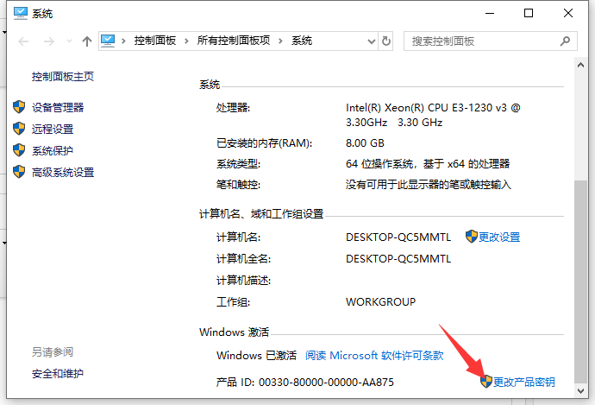This screenshot has width=595, height=405.
Task: Click into the 搜索控制面板 search field
Action: pos(483,41)
